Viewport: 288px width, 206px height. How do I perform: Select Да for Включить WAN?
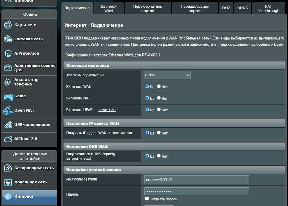point(147,86)
